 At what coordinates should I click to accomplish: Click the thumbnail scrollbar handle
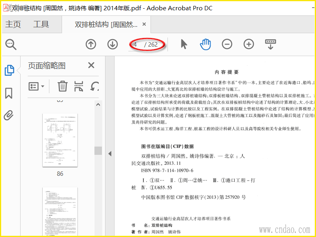tap(98, 150)
